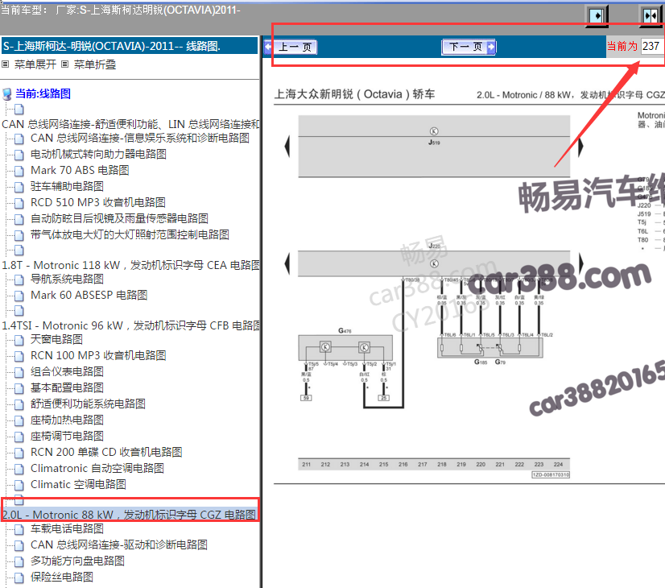Image resolution: width=665 pixels, height=588 pixels.
Task: Click the diagram title 上海大众新明锐 (Octavia) 轿车
Action: click(354, 93)
